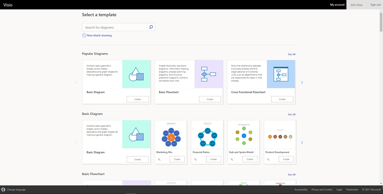Click the globe icon beside Change language

pos(3,189)
